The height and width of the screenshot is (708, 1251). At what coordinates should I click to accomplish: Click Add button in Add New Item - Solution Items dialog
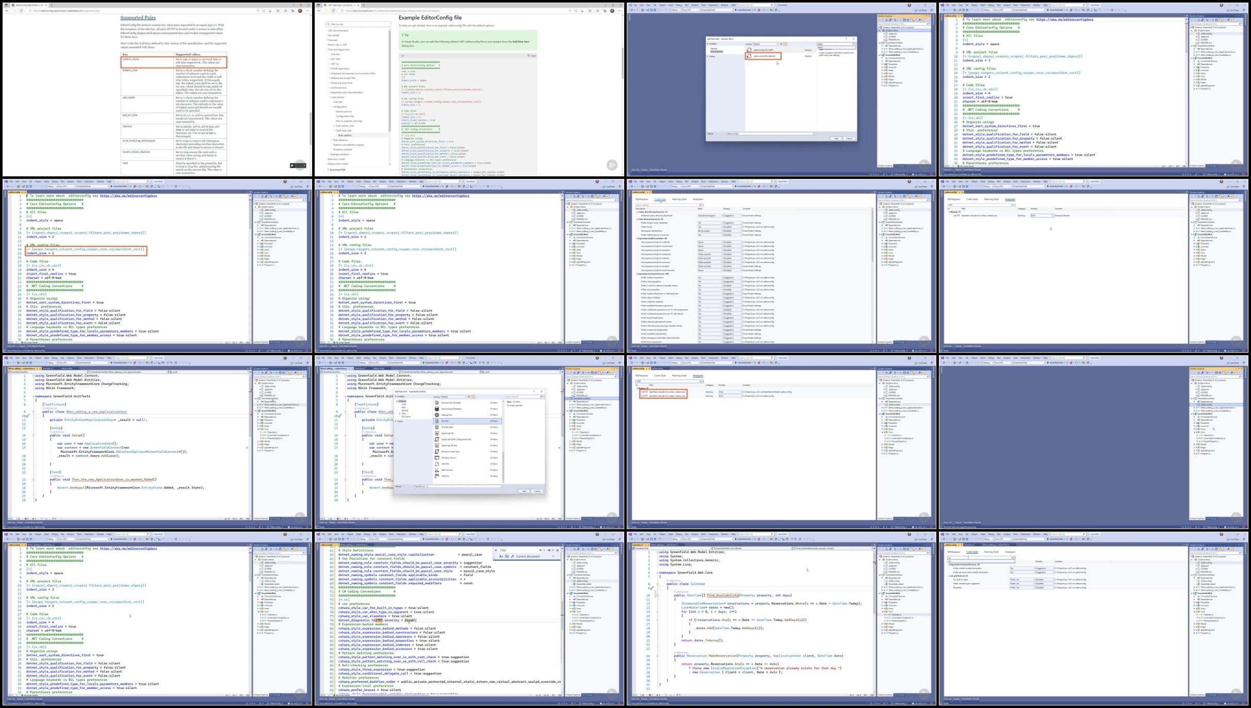click(836, 138)
